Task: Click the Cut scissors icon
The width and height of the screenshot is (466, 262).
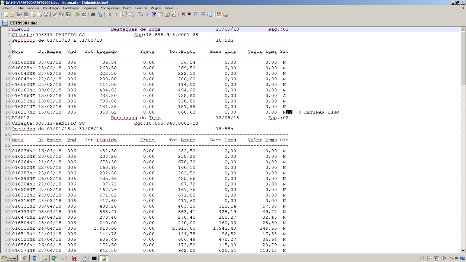Action: click(x=55, y=14)
